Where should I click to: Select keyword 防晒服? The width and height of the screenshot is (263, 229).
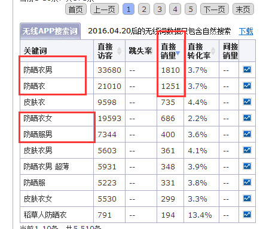coord(34,182)
